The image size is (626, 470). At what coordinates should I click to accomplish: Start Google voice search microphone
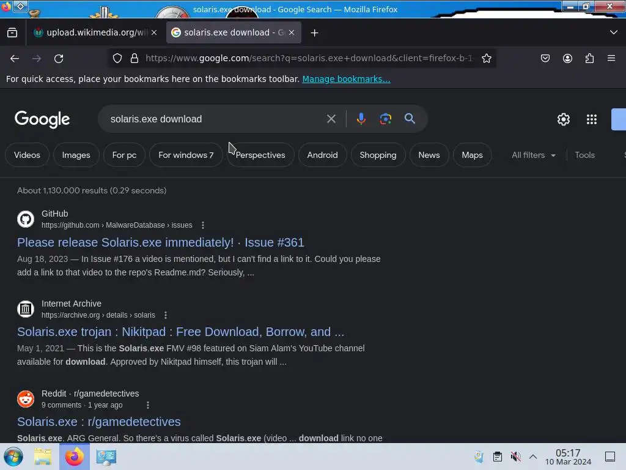pos(361,119)
